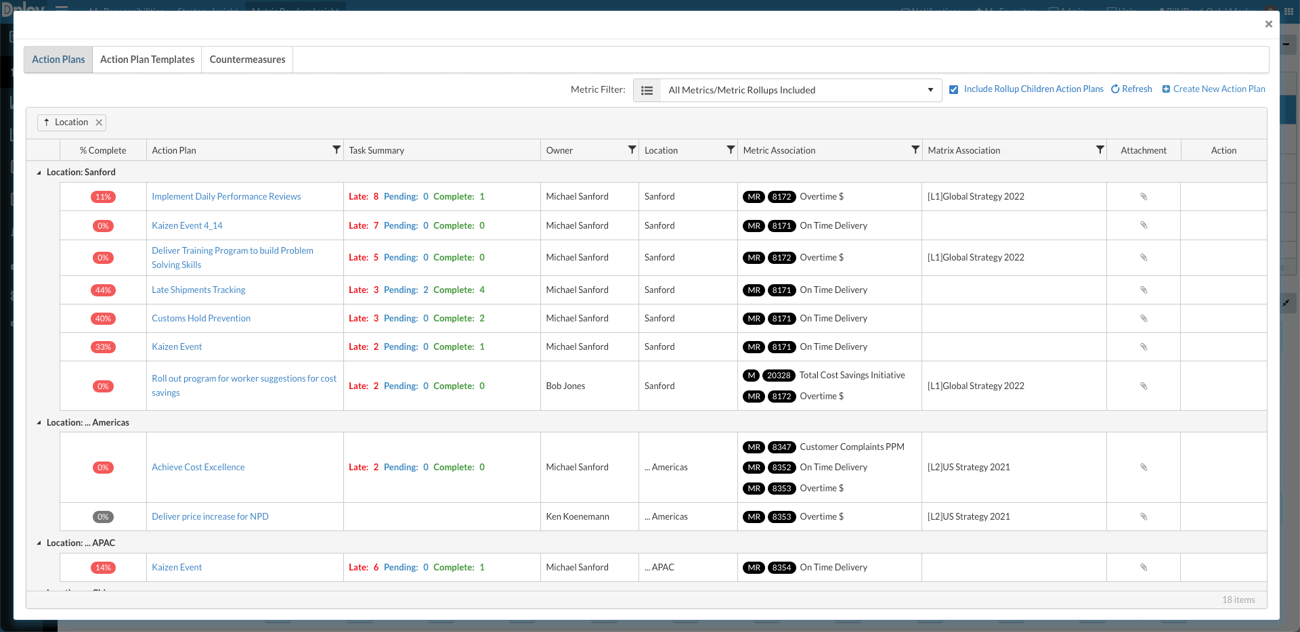Remove the Location grouping chip

[97, 122]
